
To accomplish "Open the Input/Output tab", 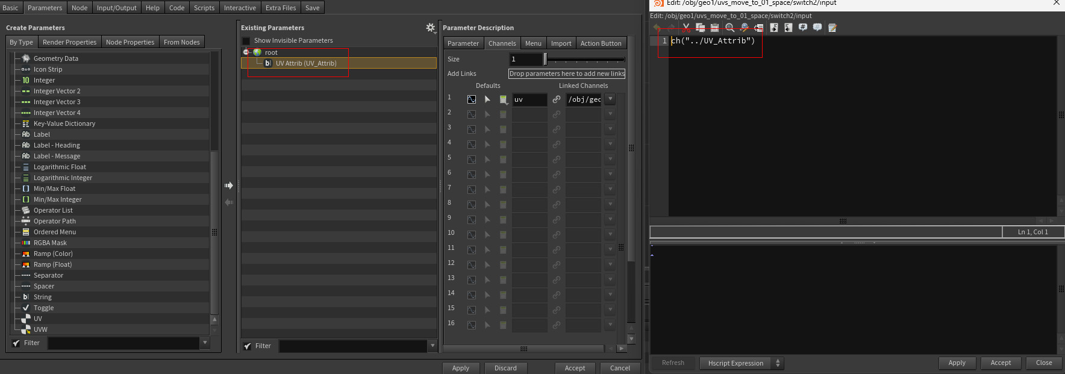I will pyautogui.click(x=117, y=8).
